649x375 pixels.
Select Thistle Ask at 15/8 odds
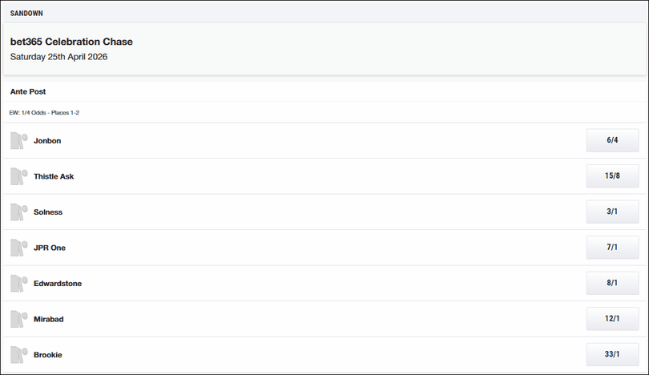612,176
